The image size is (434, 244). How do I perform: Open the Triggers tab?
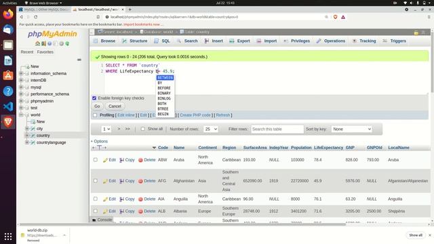395,41
